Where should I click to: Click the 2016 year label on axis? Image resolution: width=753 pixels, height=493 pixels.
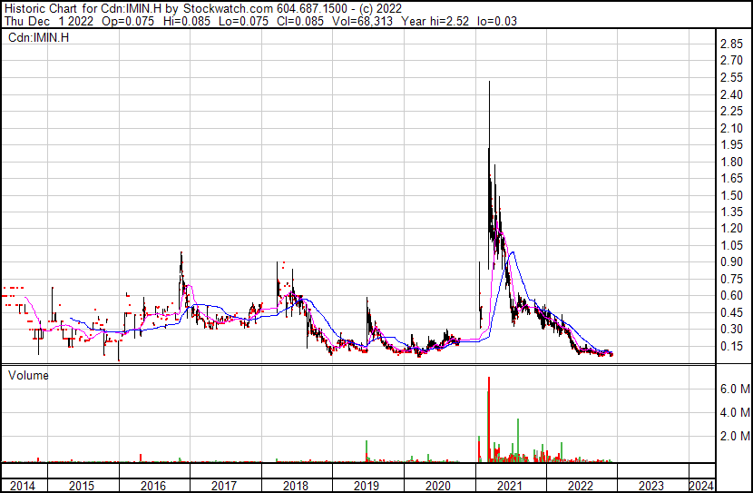[152, 486]
